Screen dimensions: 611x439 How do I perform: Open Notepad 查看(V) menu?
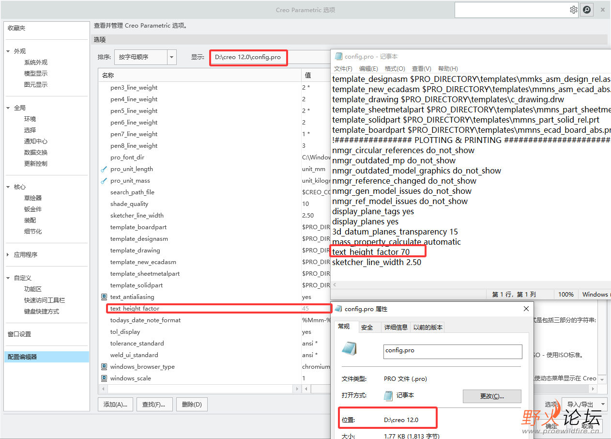tap(421, 69)
